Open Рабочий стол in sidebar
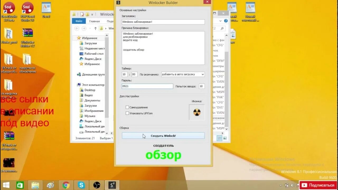 click(92, 54)
